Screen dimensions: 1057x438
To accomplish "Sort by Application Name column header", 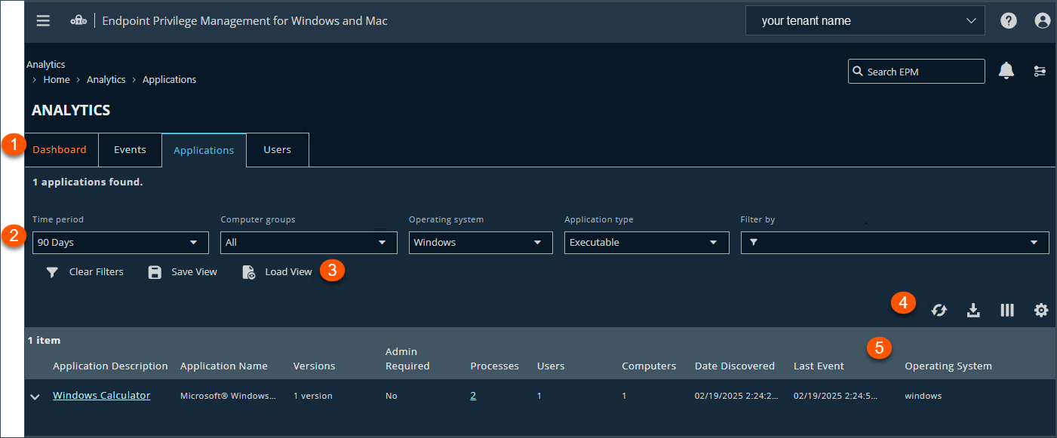I will point(224,366).
